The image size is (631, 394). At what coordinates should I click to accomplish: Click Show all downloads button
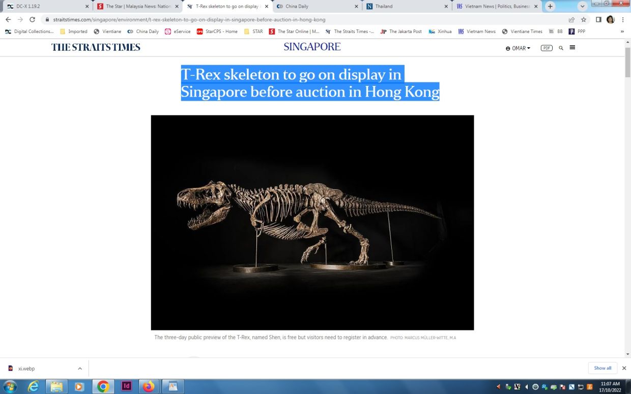click(603, 368)
